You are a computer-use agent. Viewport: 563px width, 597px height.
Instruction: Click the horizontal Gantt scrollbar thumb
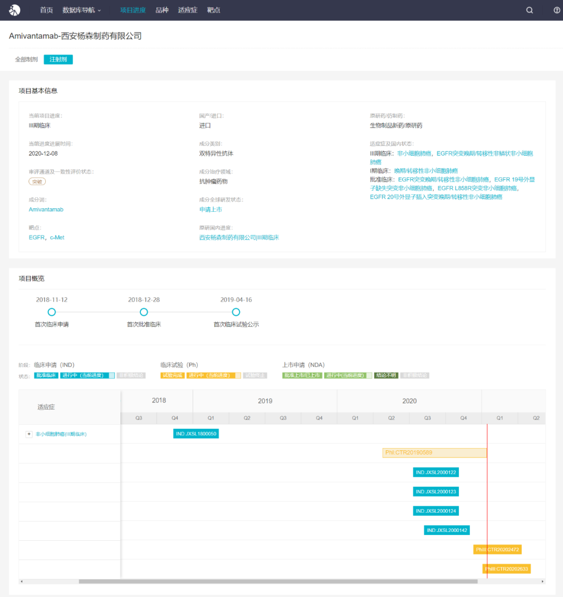click(278, 581)
